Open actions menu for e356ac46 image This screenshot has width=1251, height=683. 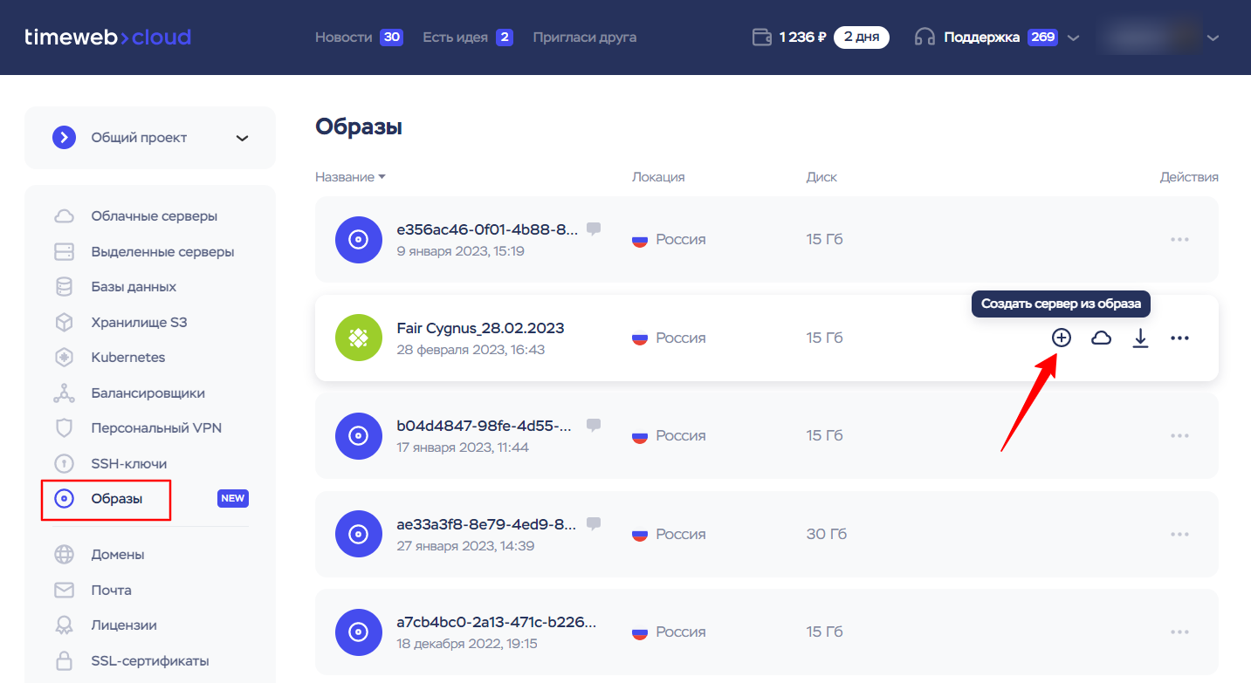click(1179, 240)
